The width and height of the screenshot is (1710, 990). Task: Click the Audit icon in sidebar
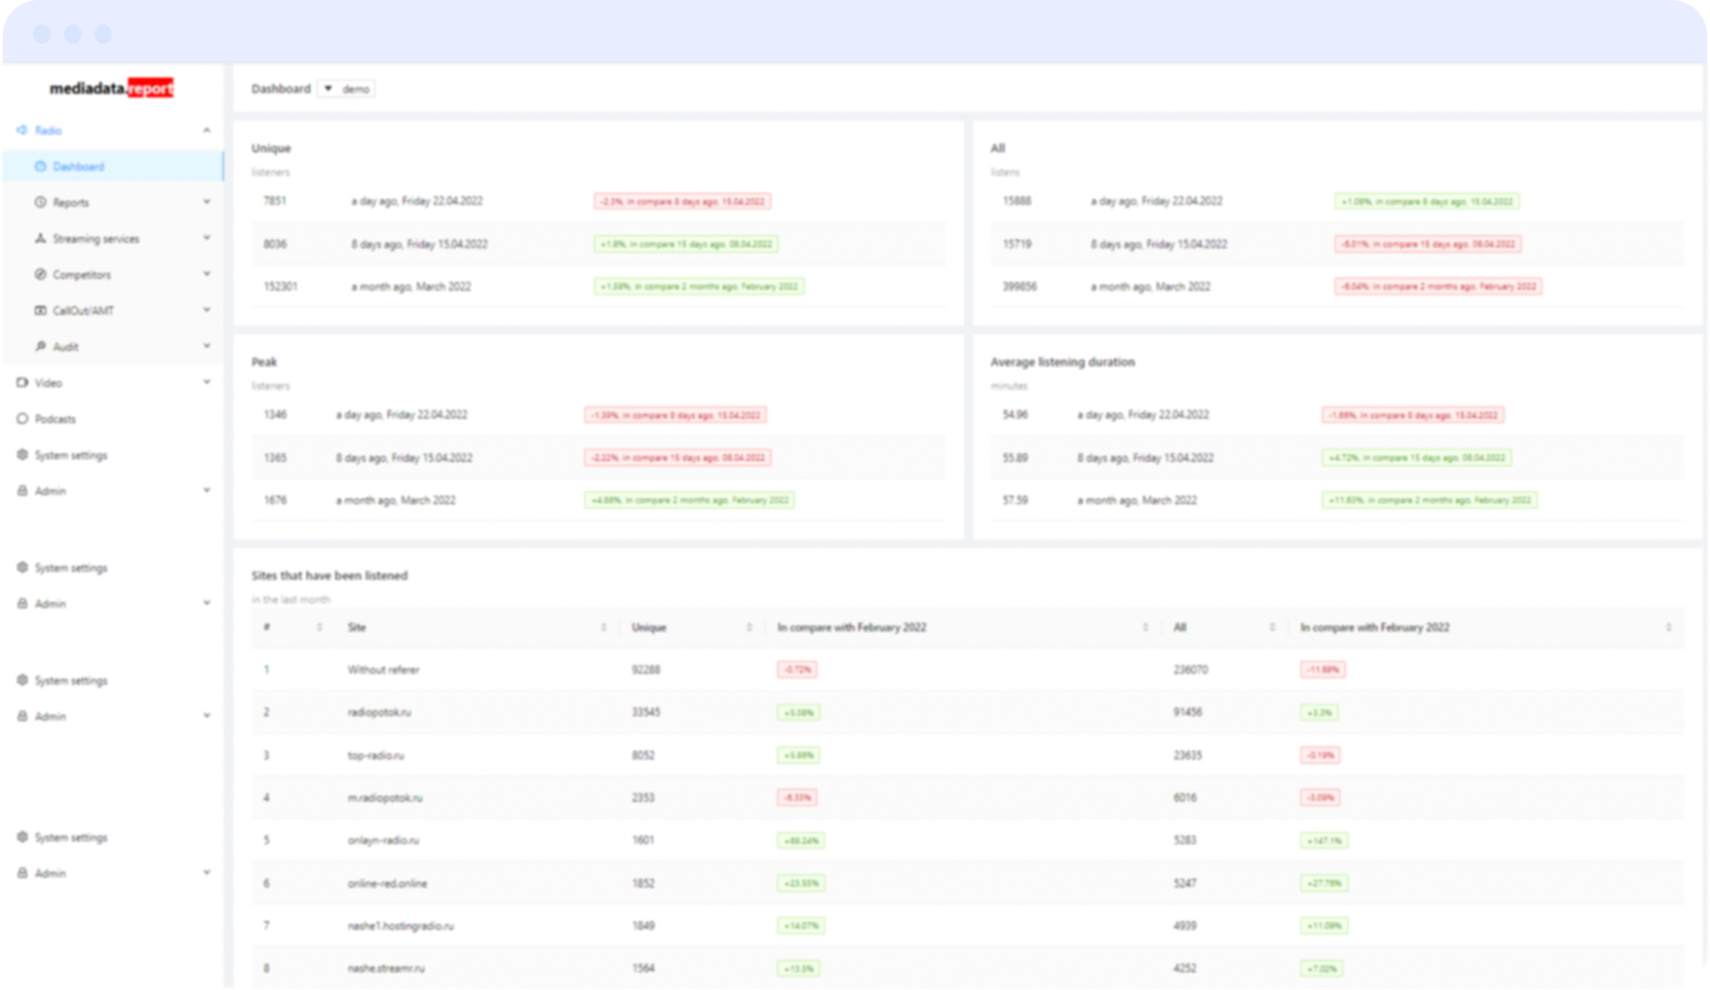40,347
